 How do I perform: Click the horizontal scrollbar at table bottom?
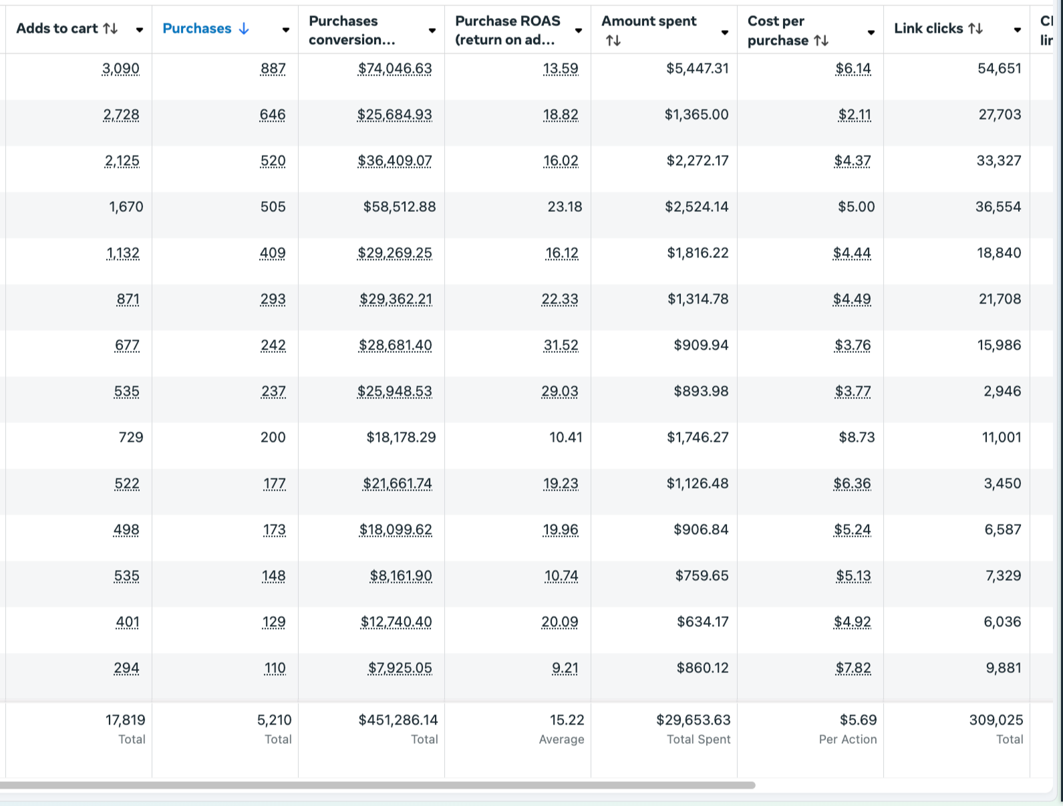click(377, 785)
